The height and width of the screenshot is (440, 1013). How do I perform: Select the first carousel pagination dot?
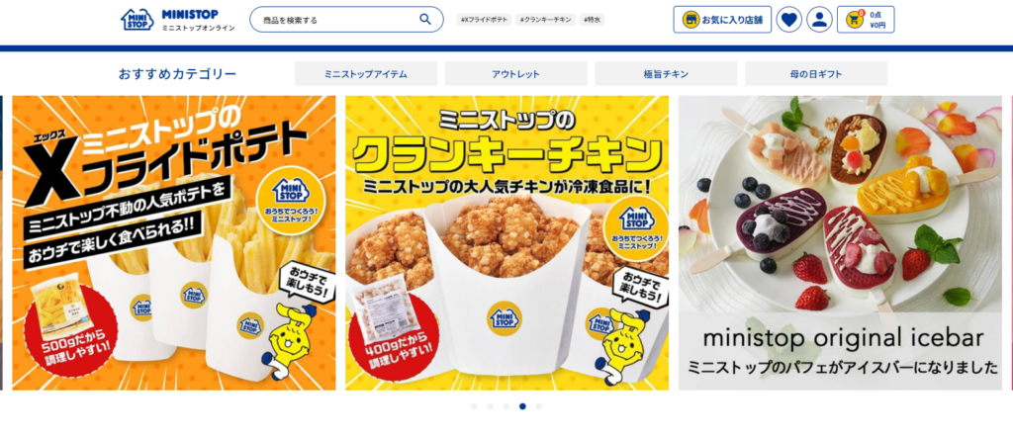[x=474, y=406]
